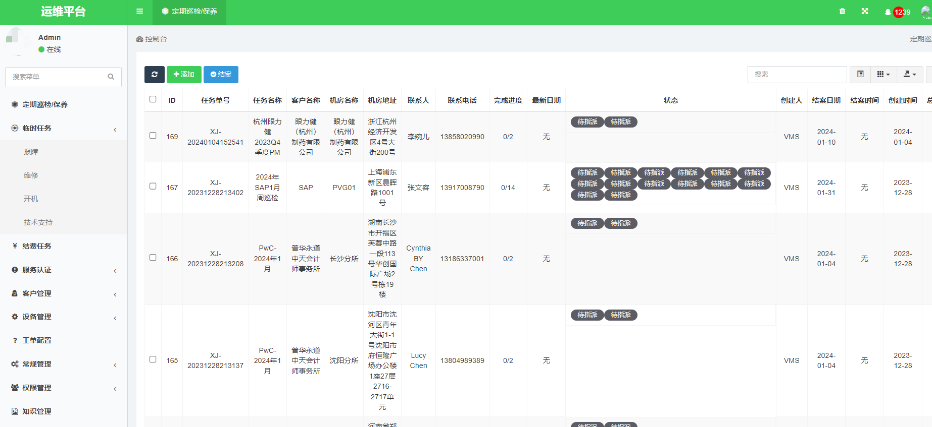
Task: Click task number XJ-20231228213402
Action: click(216, 188)
